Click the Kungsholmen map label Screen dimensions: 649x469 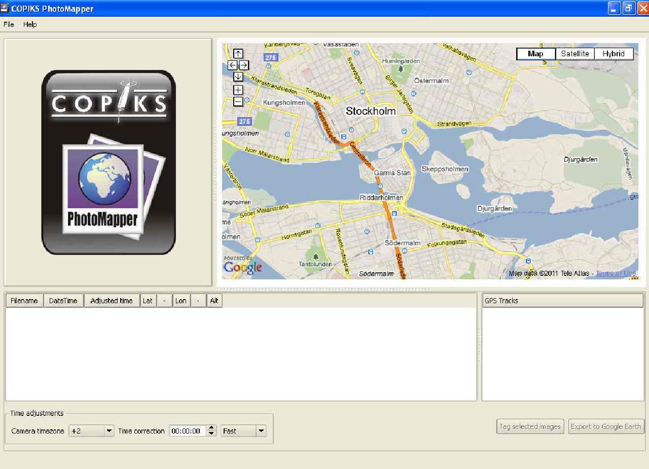click(x=284, y=102)
